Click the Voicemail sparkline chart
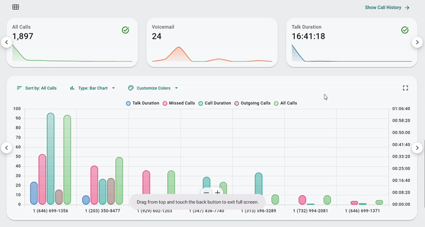Screen dimensions: 425x227 coord(212,54)
